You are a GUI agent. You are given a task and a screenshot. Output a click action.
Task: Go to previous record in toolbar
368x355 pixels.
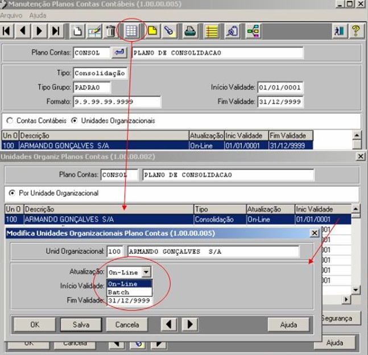pyautogui.click(x=23, y=31)
